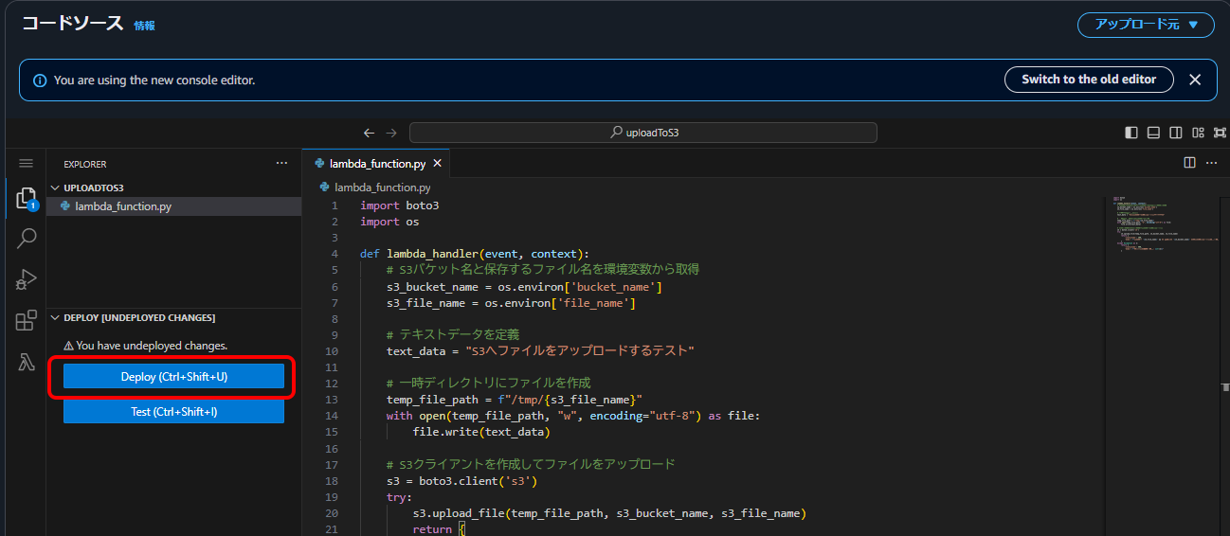1230x536 pixels.
Task: Click the Test (Ctrl+Shift+I) button
Action: coord(174,412)
